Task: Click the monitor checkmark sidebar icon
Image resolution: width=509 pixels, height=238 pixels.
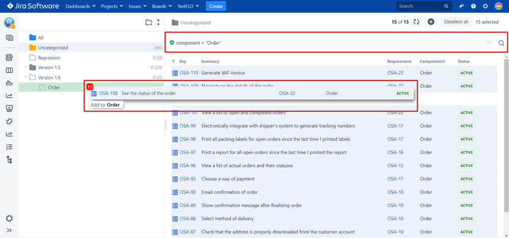Action: point(9,109)
